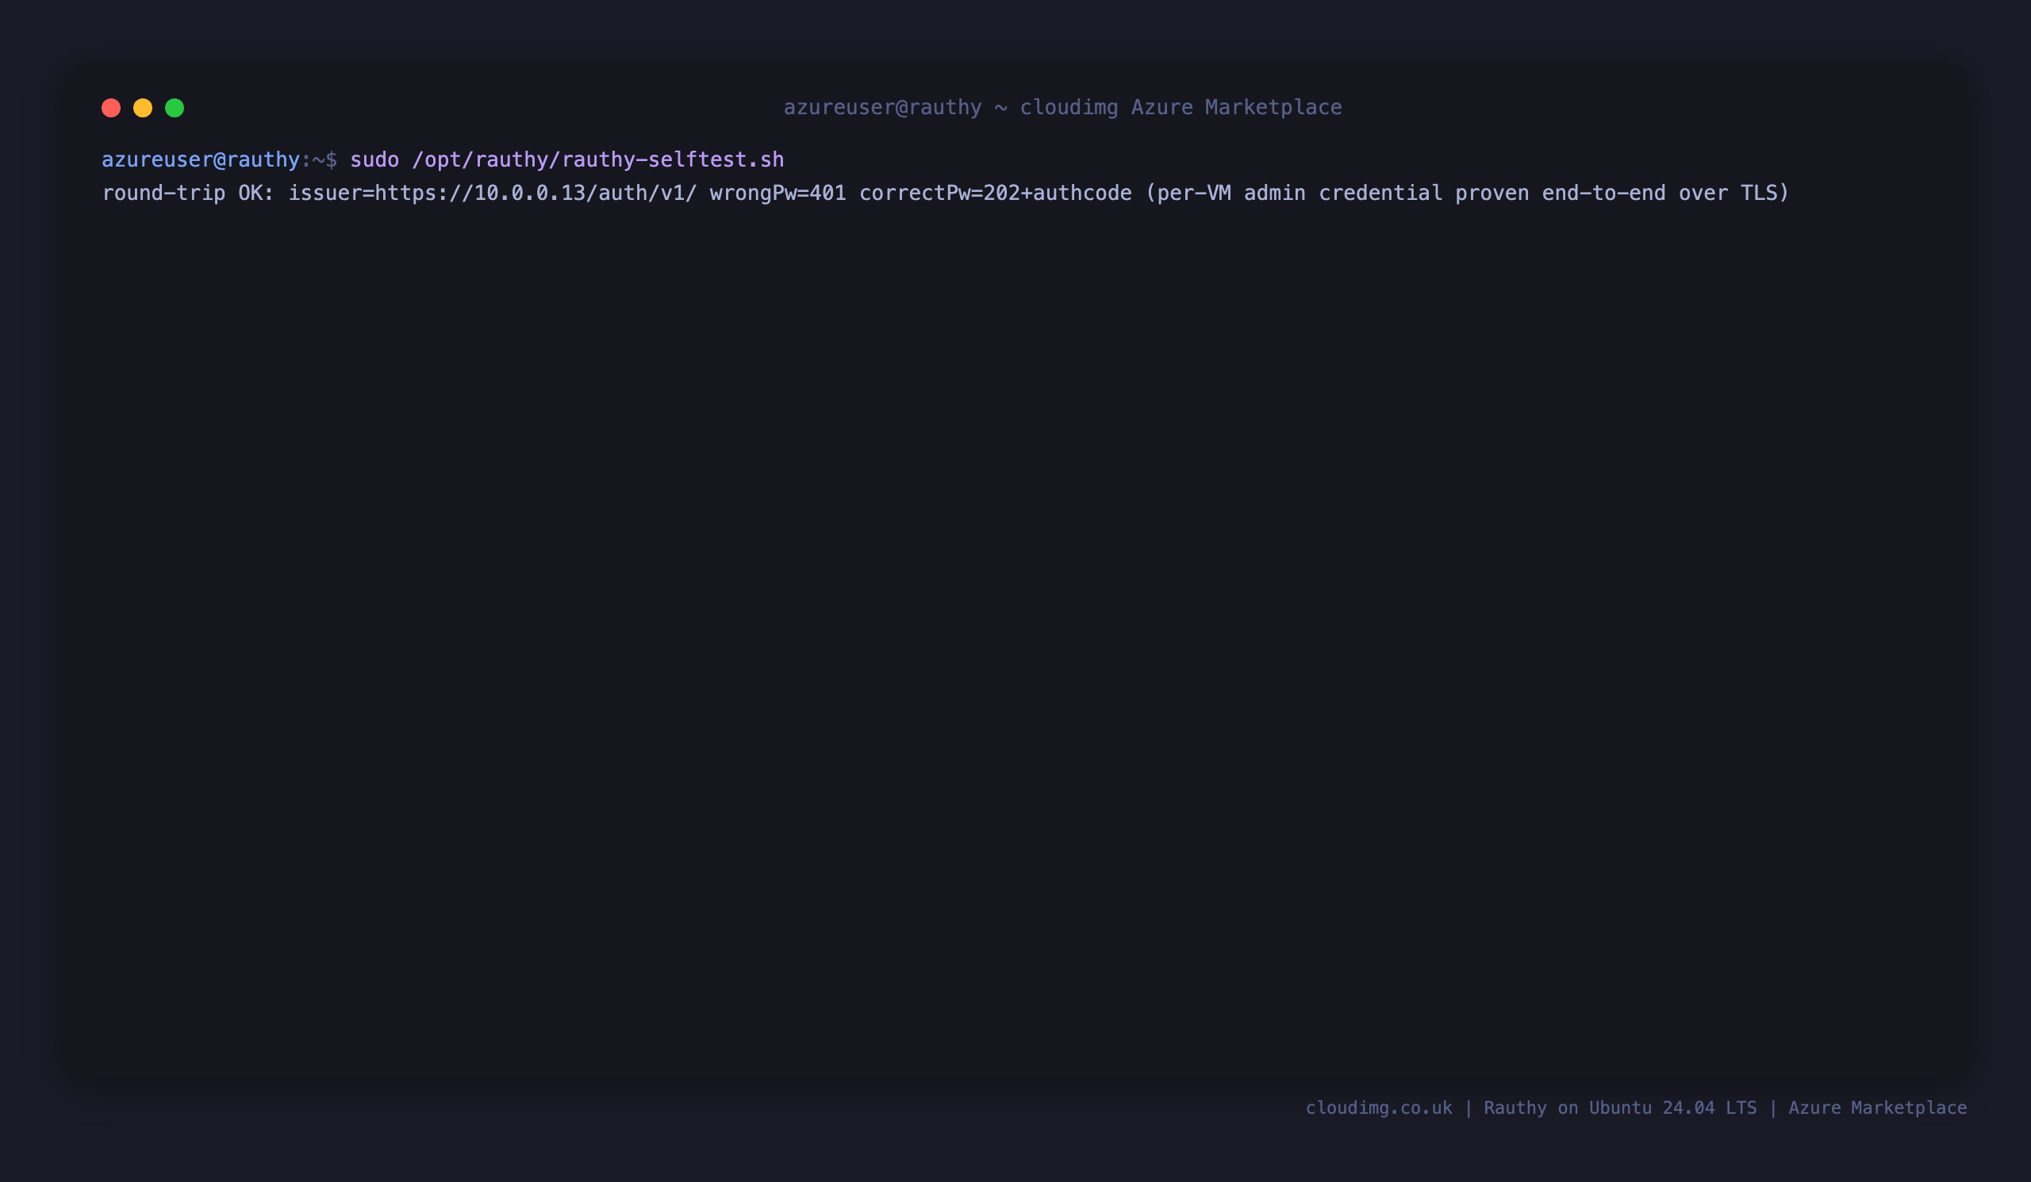
Task: Click the window title 'azureuser@rauthy ~ cloudimg Azure Marketplace'
Action: click(x=1063, y=108)
